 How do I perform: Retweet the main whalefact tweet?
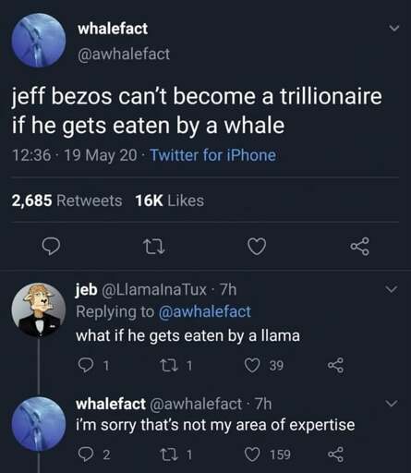[154, 247]
